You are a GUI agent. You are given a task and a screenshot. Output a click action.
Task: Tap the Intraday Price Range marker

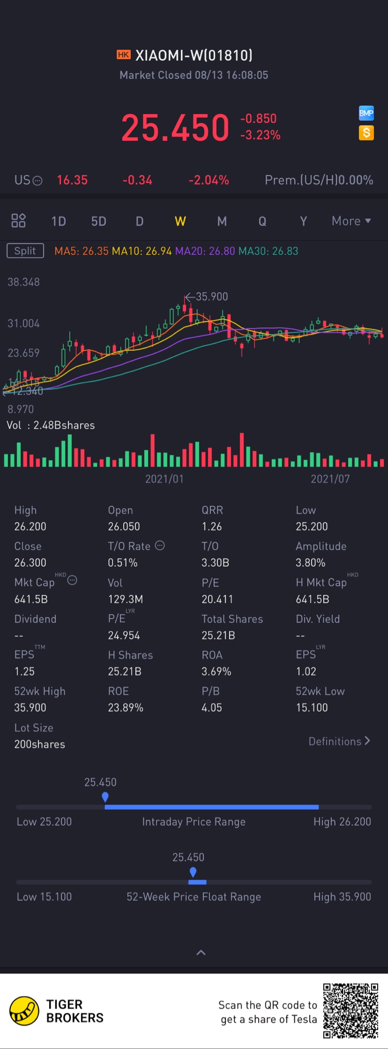pyautogui.click(x=105, y=797)
